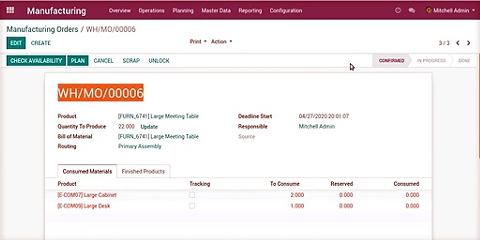Switch to Consumed Materials tab

(x=87, y=171)
